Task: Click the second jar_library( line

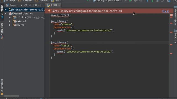Action: tap(59, 43)
